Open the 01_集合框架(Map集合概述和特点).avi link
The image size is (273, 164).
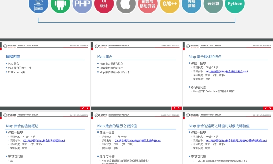point(227,71)
